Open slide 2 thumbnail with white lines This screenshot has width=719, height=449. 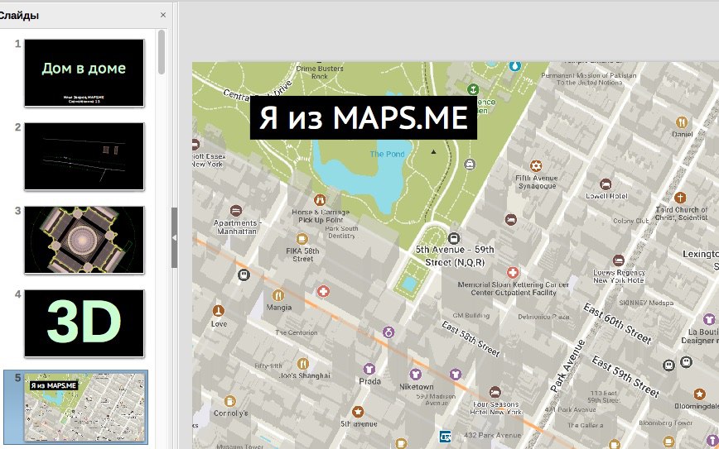tap(84, 156)
